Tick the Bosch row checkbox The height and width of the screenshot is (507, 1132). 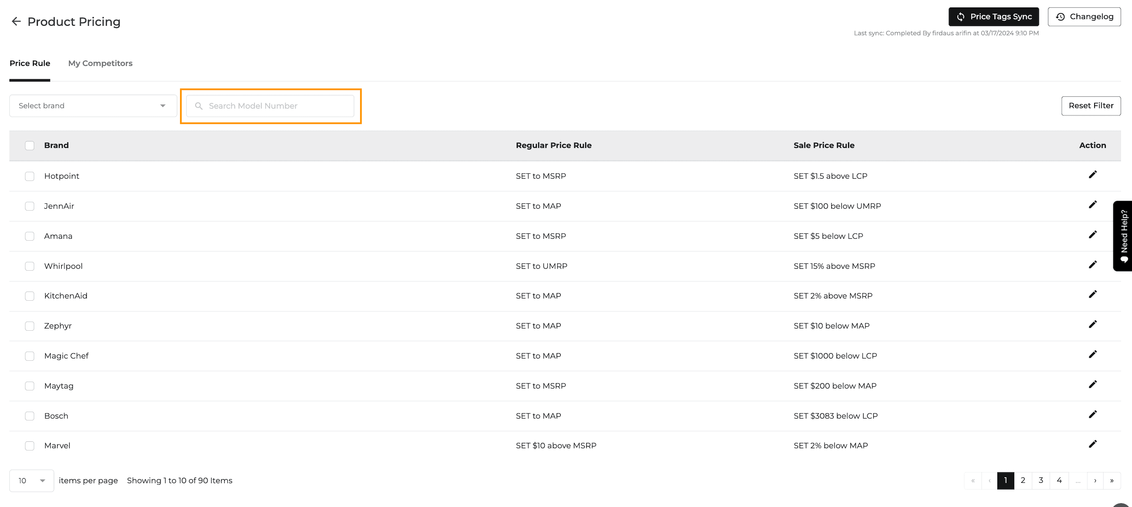(29, 416)
